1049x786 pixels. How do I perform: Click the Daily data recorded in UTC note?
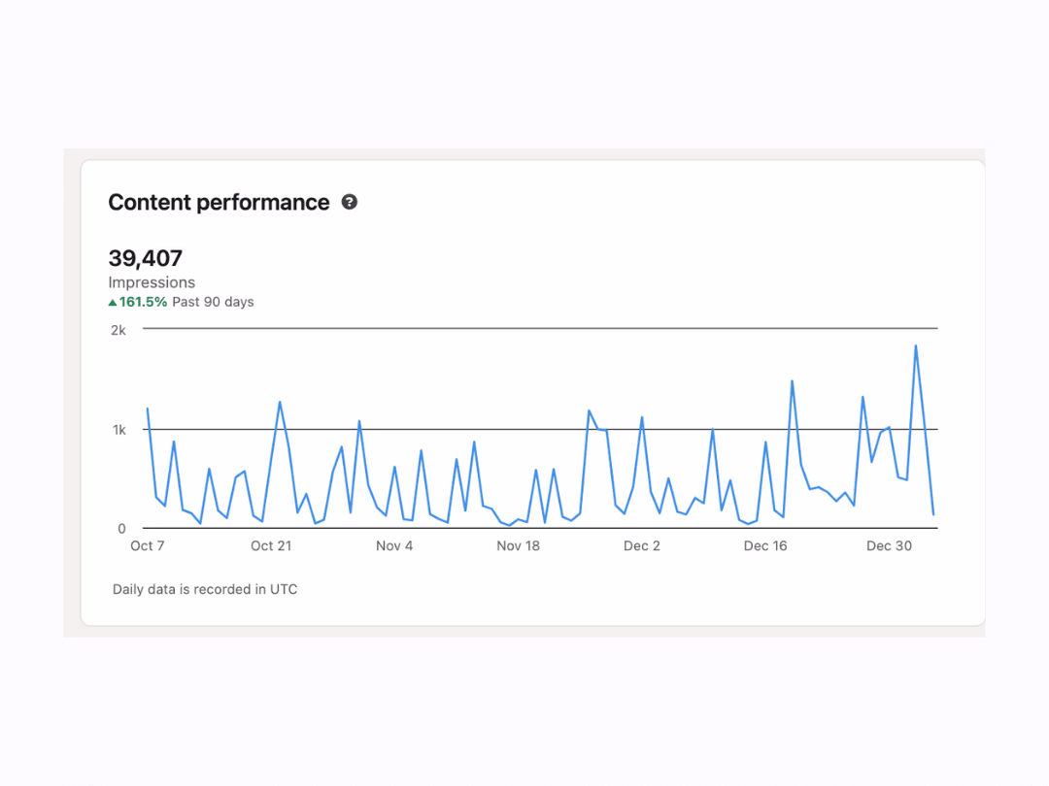[205, 589]
